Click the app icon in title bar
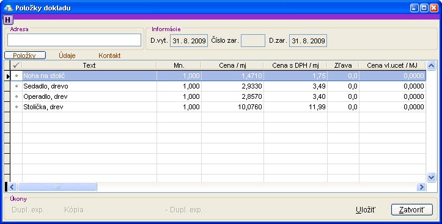This screenshot has height=224, width=442. 9,8
